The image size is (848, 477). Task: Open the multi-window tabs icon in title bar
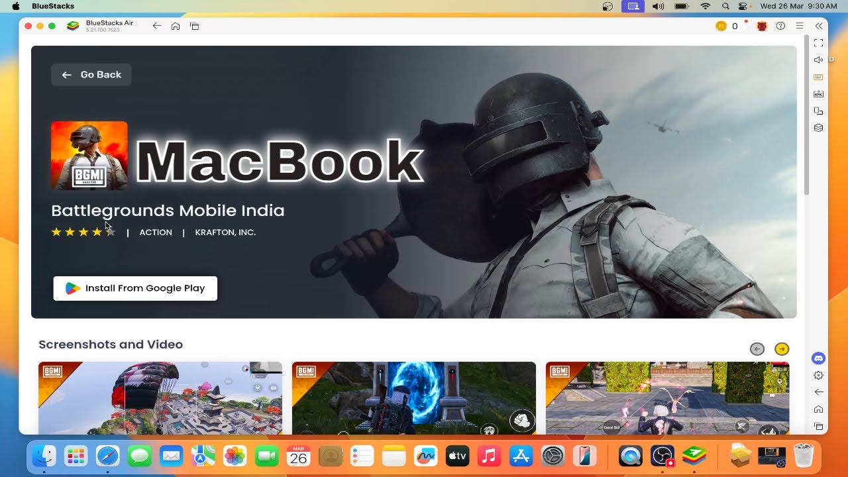coord(195,26)
